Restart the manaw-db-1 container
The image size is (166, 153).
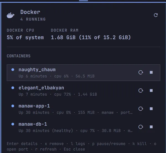[141, 127]
